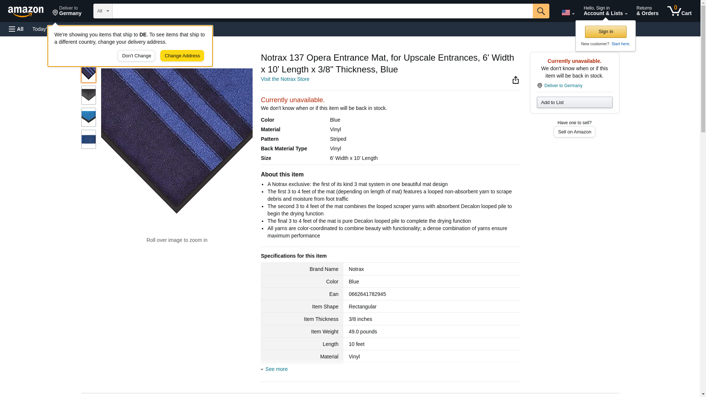Click the share icon near product title
706x397 pixels.
coord(516,80)
